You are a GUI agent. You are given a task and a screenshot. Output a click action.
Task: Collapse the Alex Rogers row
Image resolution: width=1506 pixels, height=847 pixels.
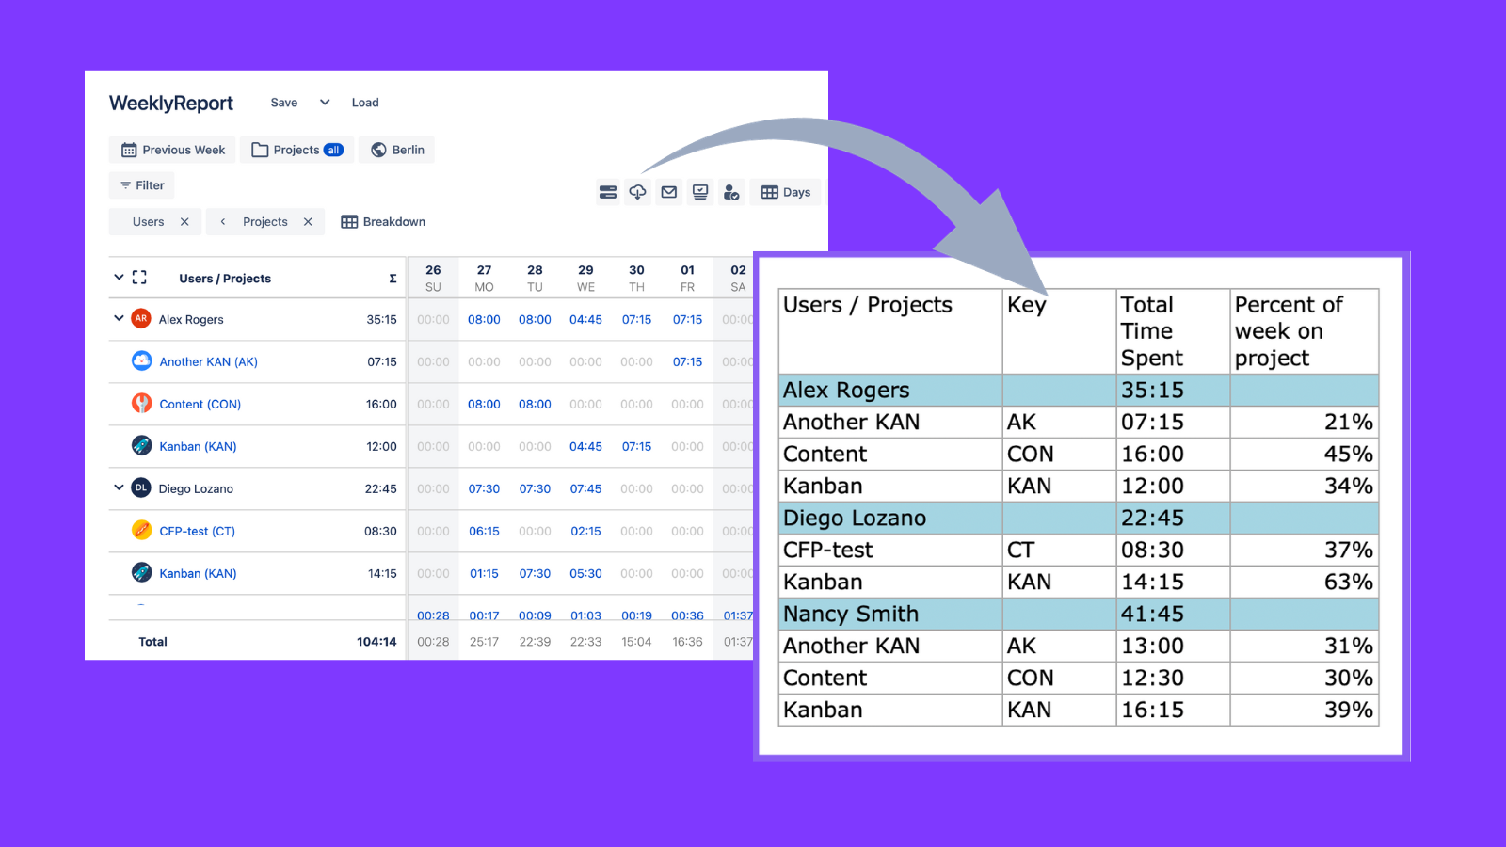pyautogui.click(x=119, y=319)
